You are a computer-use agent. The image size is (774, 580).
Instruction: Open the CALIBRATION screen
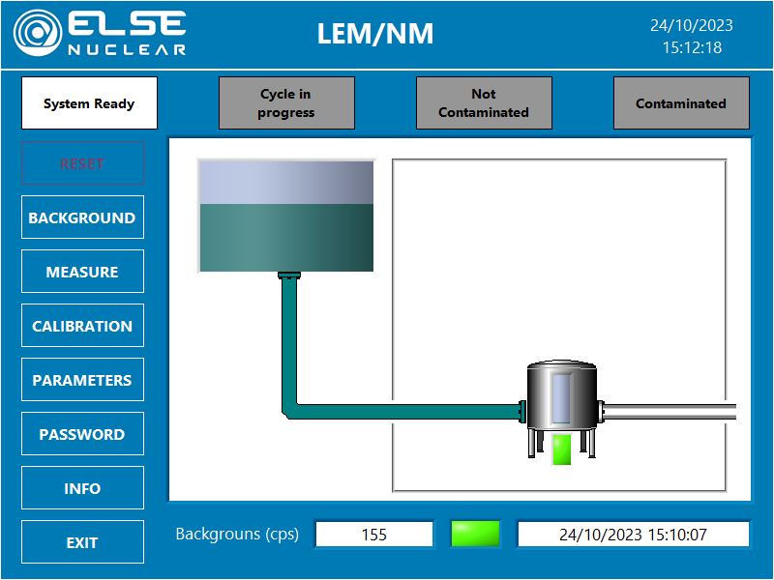coord(82,326)
